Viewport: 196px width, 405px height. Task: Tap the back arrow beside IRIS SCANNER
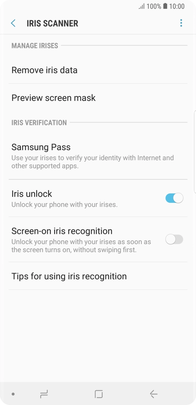click(13, 23)
